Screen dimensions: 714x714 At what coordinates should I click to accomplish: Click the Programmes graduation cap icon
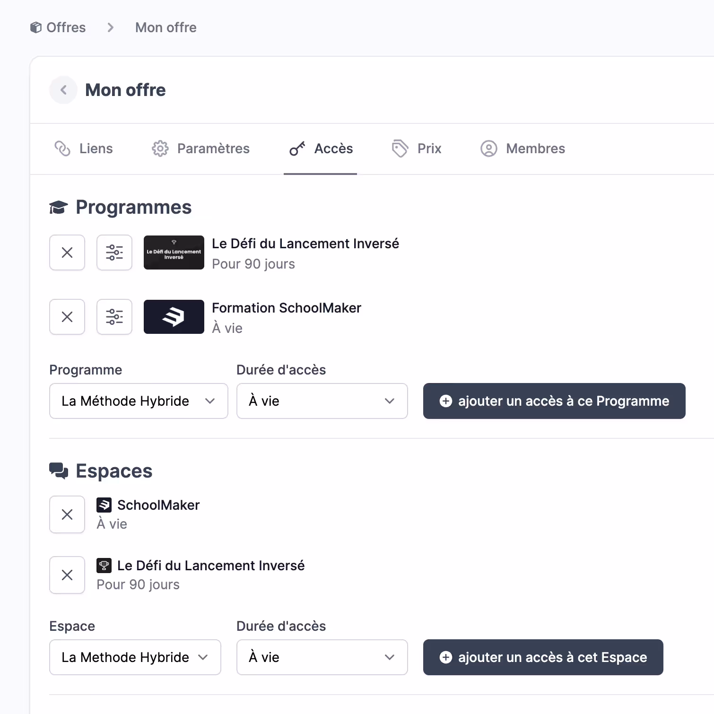[x=59, y=207]
